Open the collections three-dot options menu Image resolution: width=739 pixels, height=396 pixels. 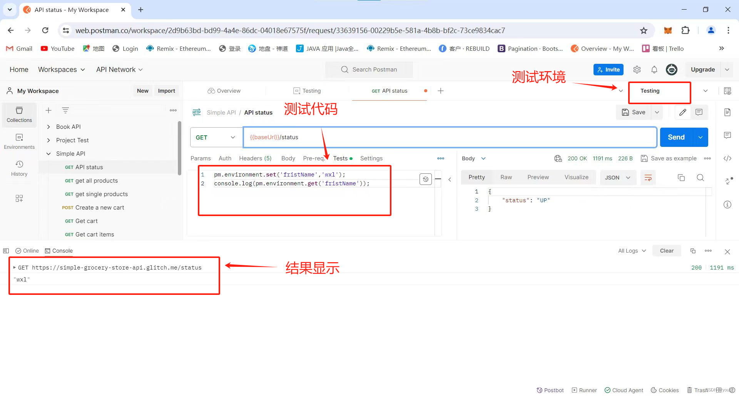[x=173, y=110]
